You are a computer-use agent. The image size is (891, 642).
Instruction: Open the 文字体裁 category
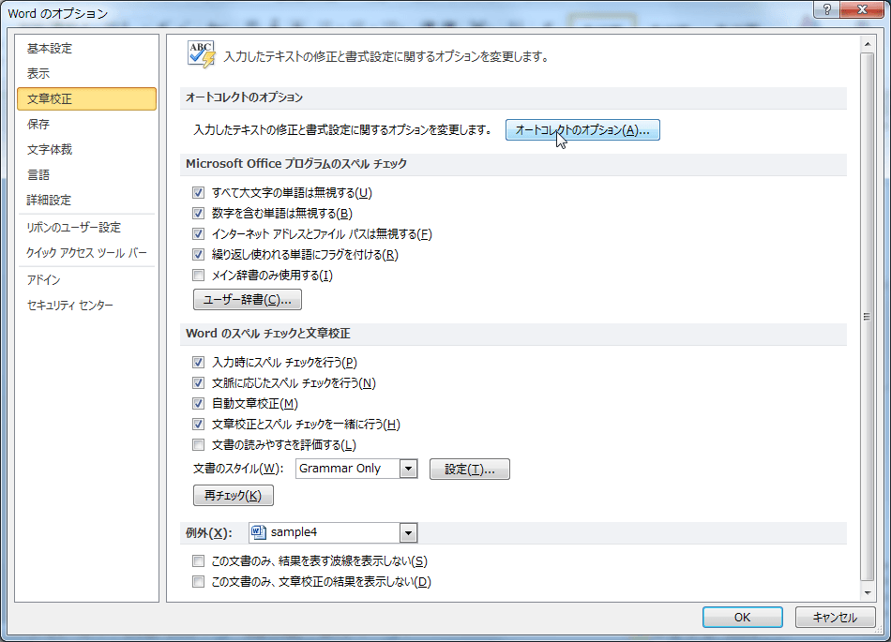point(86,149)
